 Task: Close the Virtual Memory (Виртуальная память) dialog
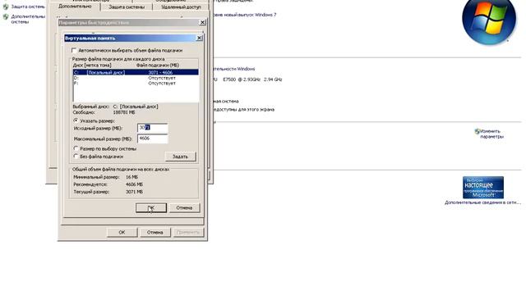point(199,39)
